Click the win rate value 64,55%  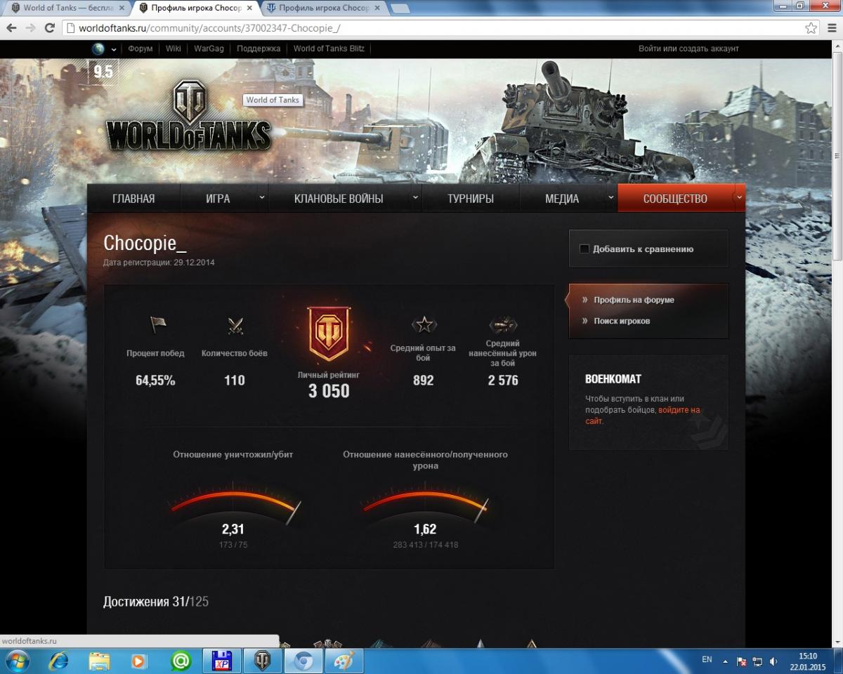(x=155, y=381)
